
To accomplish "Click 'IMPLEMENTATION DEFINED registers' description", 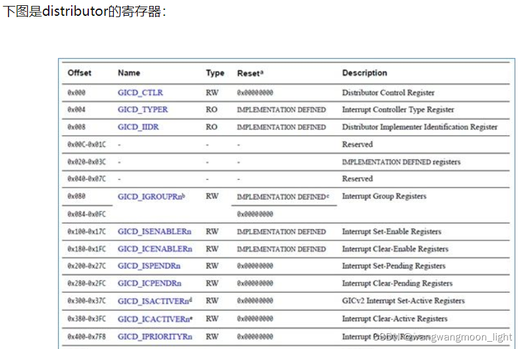I will click(x=401, y=162).
